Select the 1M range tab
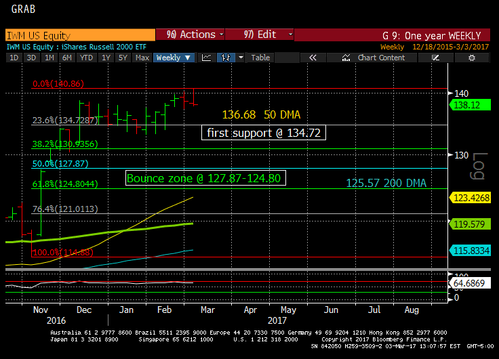The height and width of the screenshot is (359, 499). (49, 58)
